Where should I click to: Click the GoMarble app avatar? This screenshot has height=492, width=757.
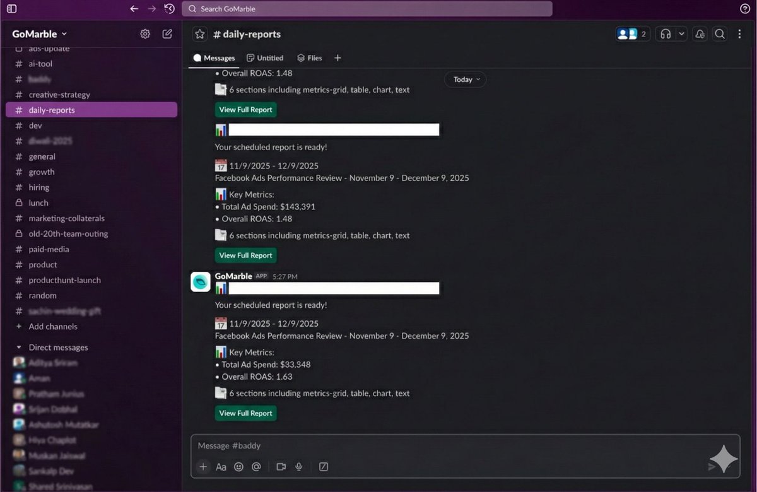tap(201, 282)
